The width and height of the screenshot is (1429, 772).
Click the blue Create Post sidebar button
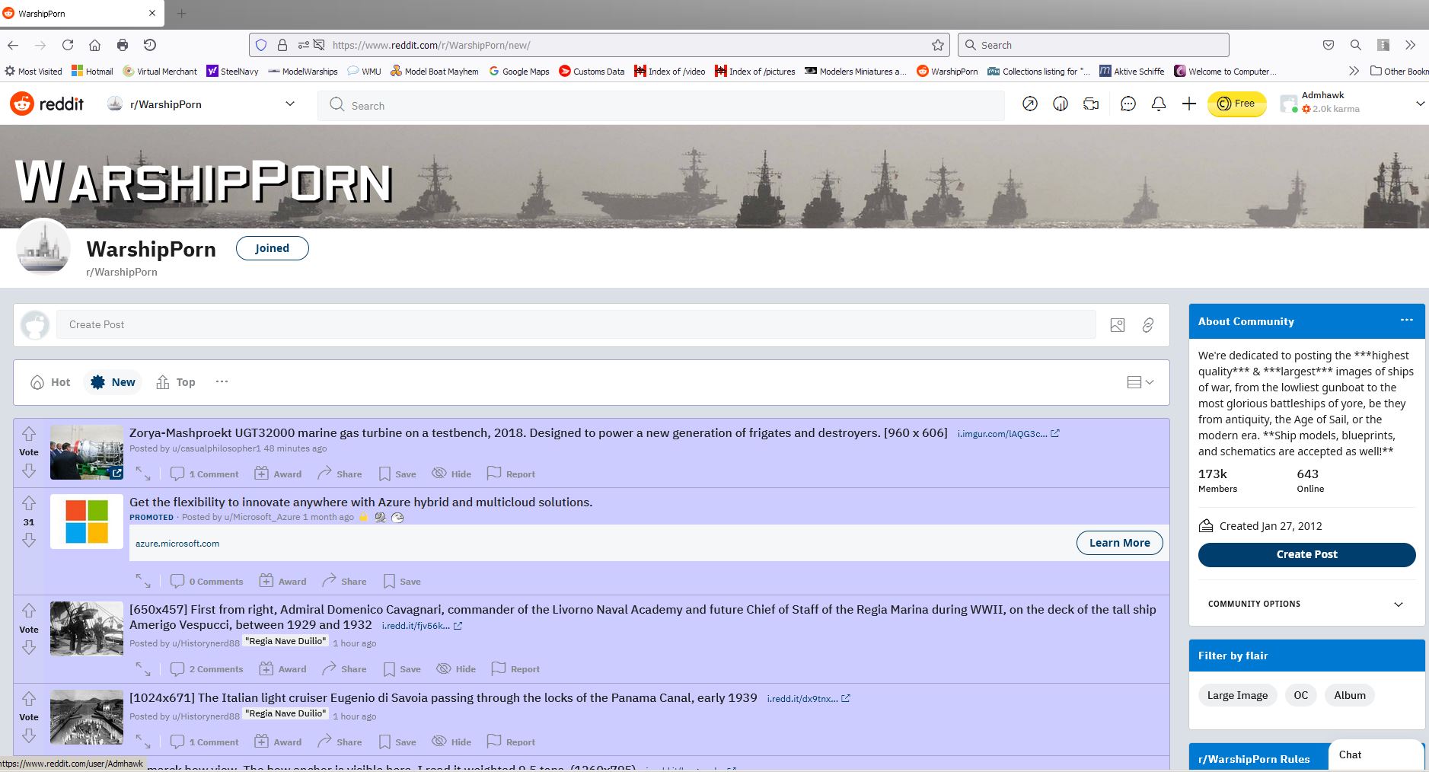pos(1306,554)
